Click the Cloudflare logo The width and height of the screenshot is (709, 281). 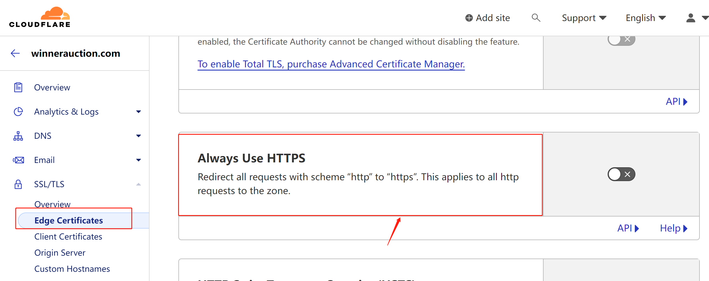(40, 17)
